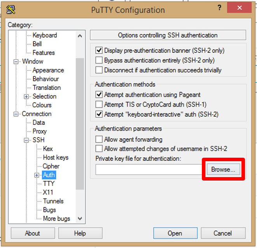Open the Host keys category
Image resolution: width=257 pixels, height=248 pixels.
[56, 158]
